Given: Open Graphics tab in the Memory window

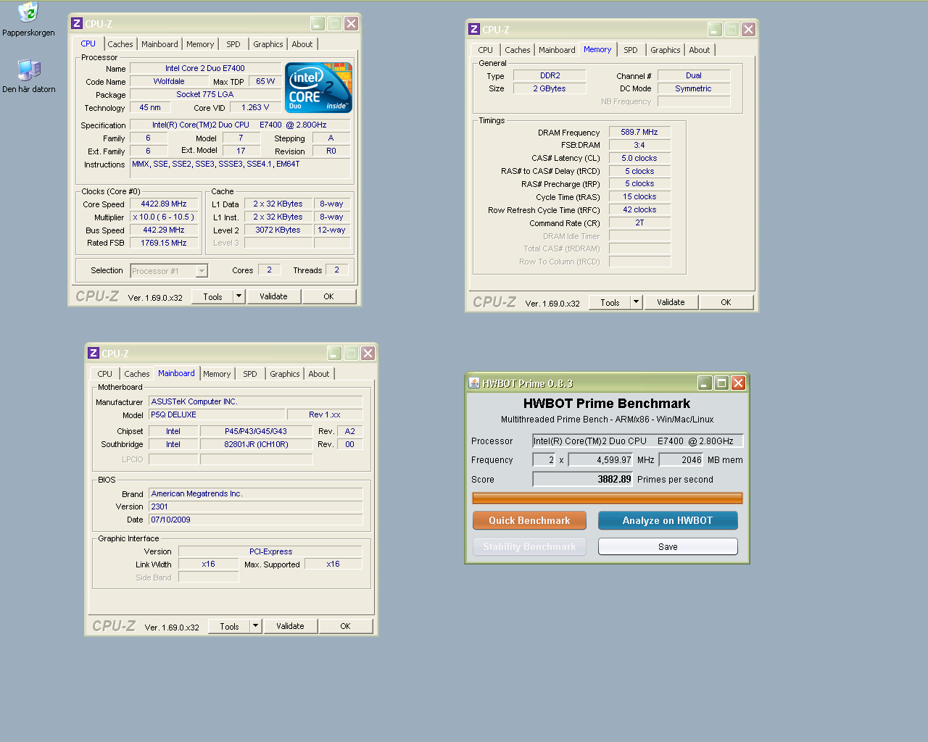Looking at the screenshot, I should 666,50.
